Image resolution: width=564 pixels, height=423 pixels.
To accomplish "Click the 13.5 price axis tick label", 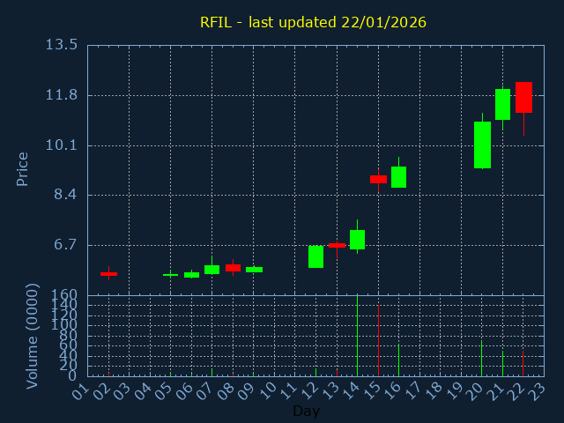I will (x=60, y=45).
